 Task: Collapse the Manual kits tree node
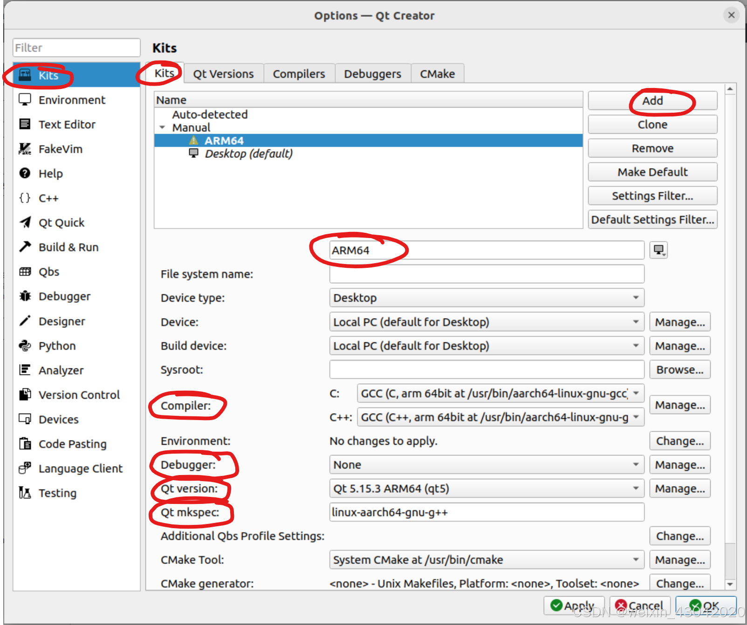click(x=162, y=127)
